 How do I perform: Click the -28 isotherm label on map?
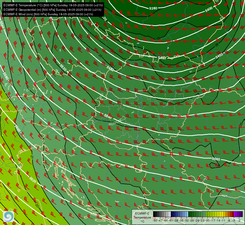tap(216, 45)
